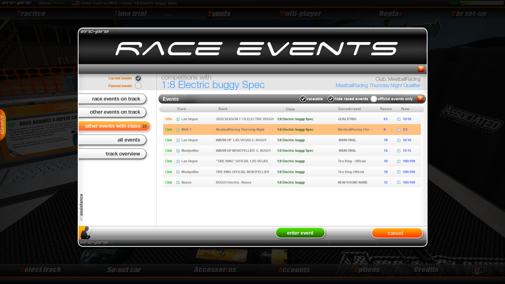Select 2020 SEASON 1 1:8 ELECTRIC BUGGY event
This screenshot has height=284, width=505.
292,119
